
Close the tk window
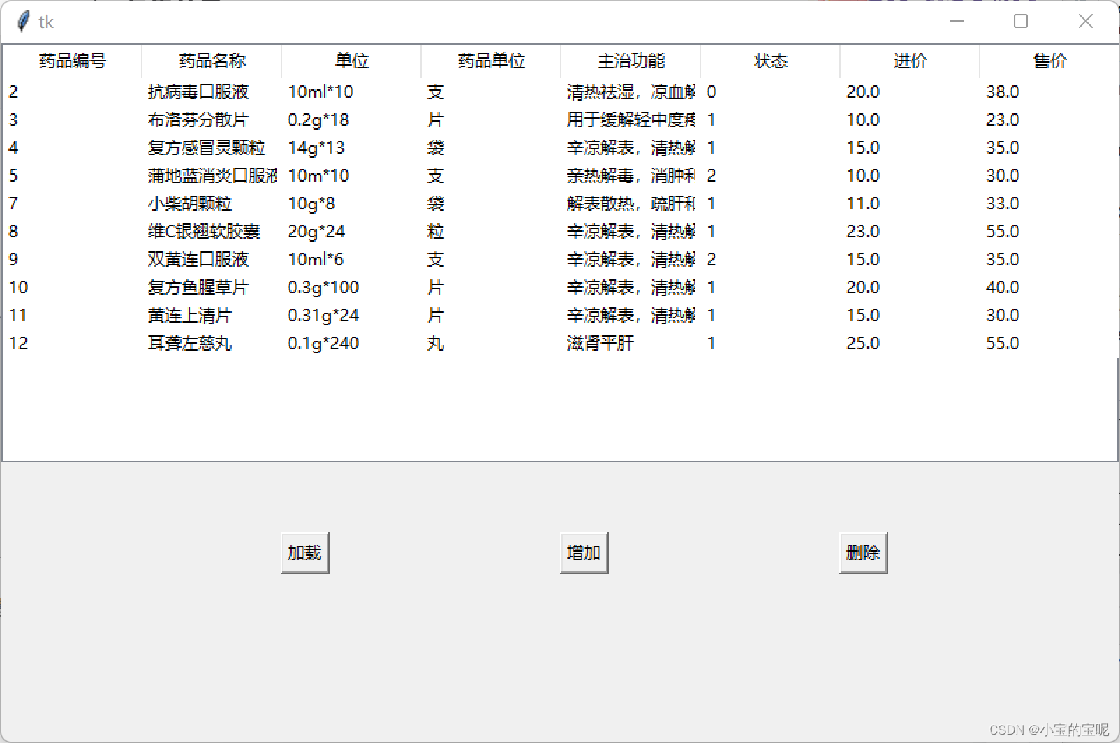1086,21
